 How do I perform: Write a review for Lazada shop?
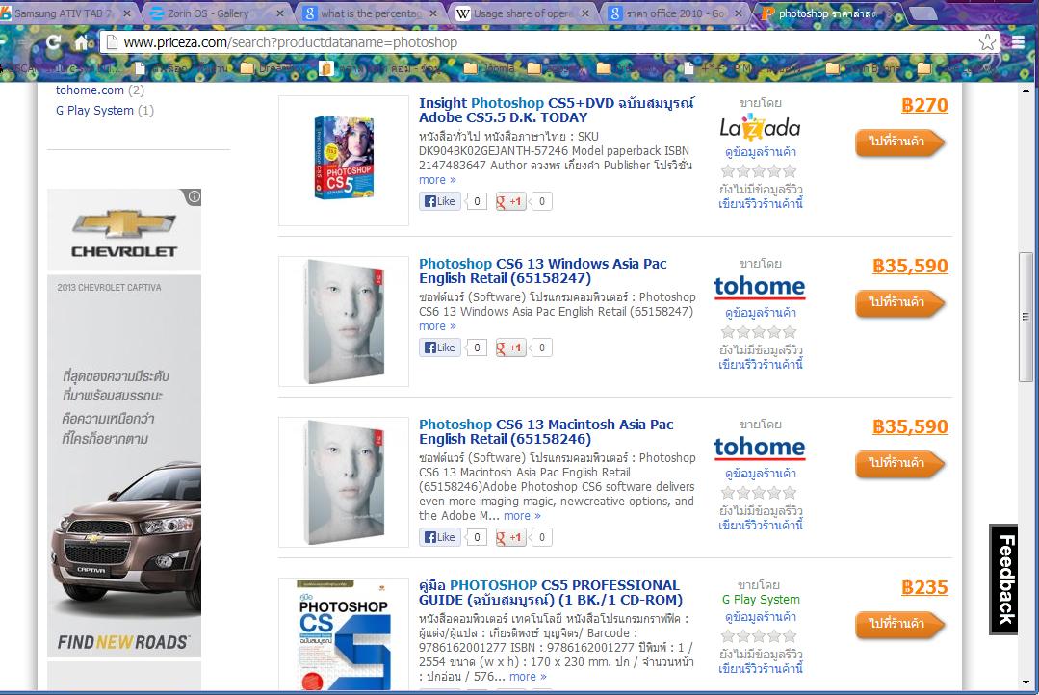(x=761, y=204)
